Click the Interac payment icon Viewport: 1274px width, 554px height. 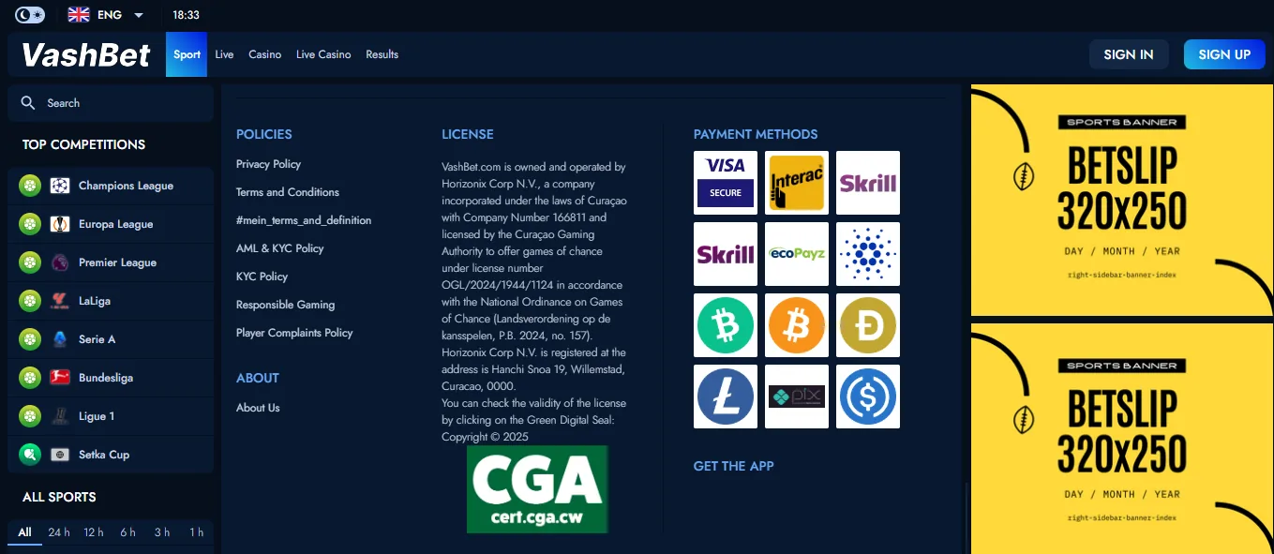point(797,183)
